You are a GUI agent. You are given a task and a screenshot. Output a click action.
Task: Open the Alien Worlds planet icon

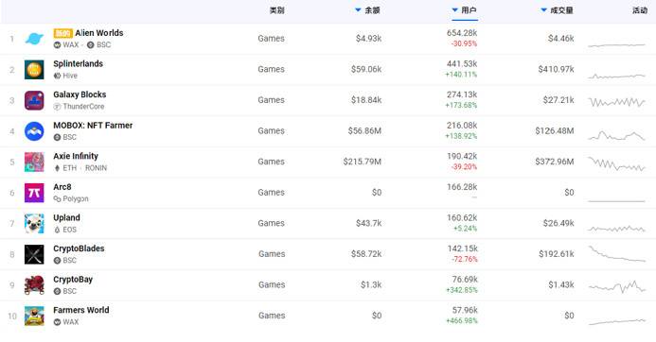click(34, 39)
